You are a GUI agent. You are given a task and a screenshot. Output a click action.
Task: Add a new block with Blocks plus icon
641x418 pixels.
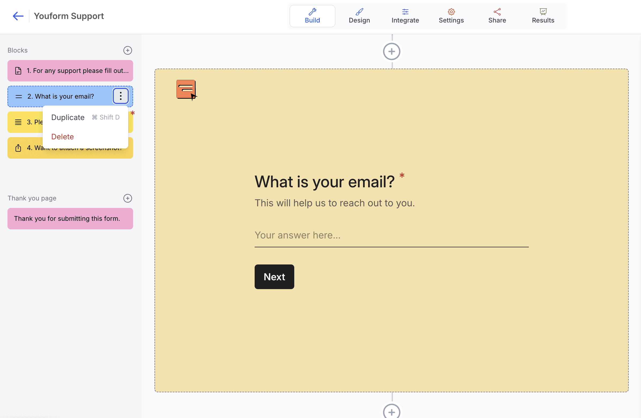click(128, 50)
